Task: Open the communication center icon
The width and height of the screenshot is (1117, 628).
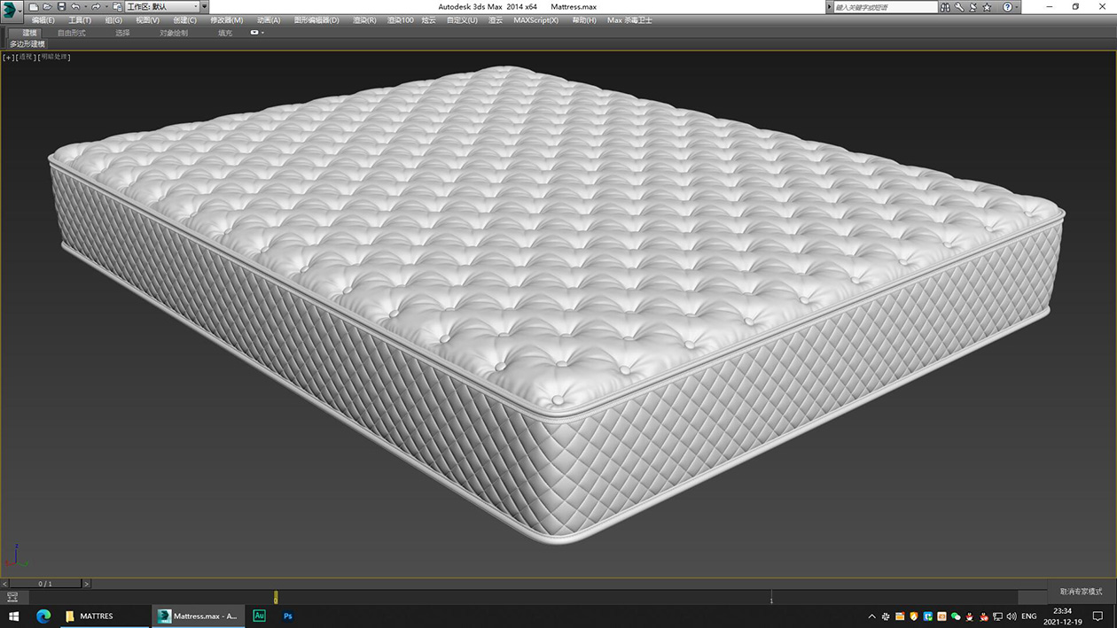Action: pyautogui.click(x=972, y=7)
